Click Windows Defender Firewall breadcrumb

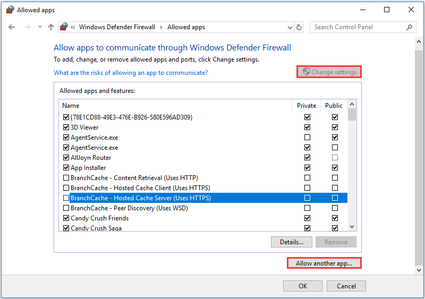click(x=117, y=27)
